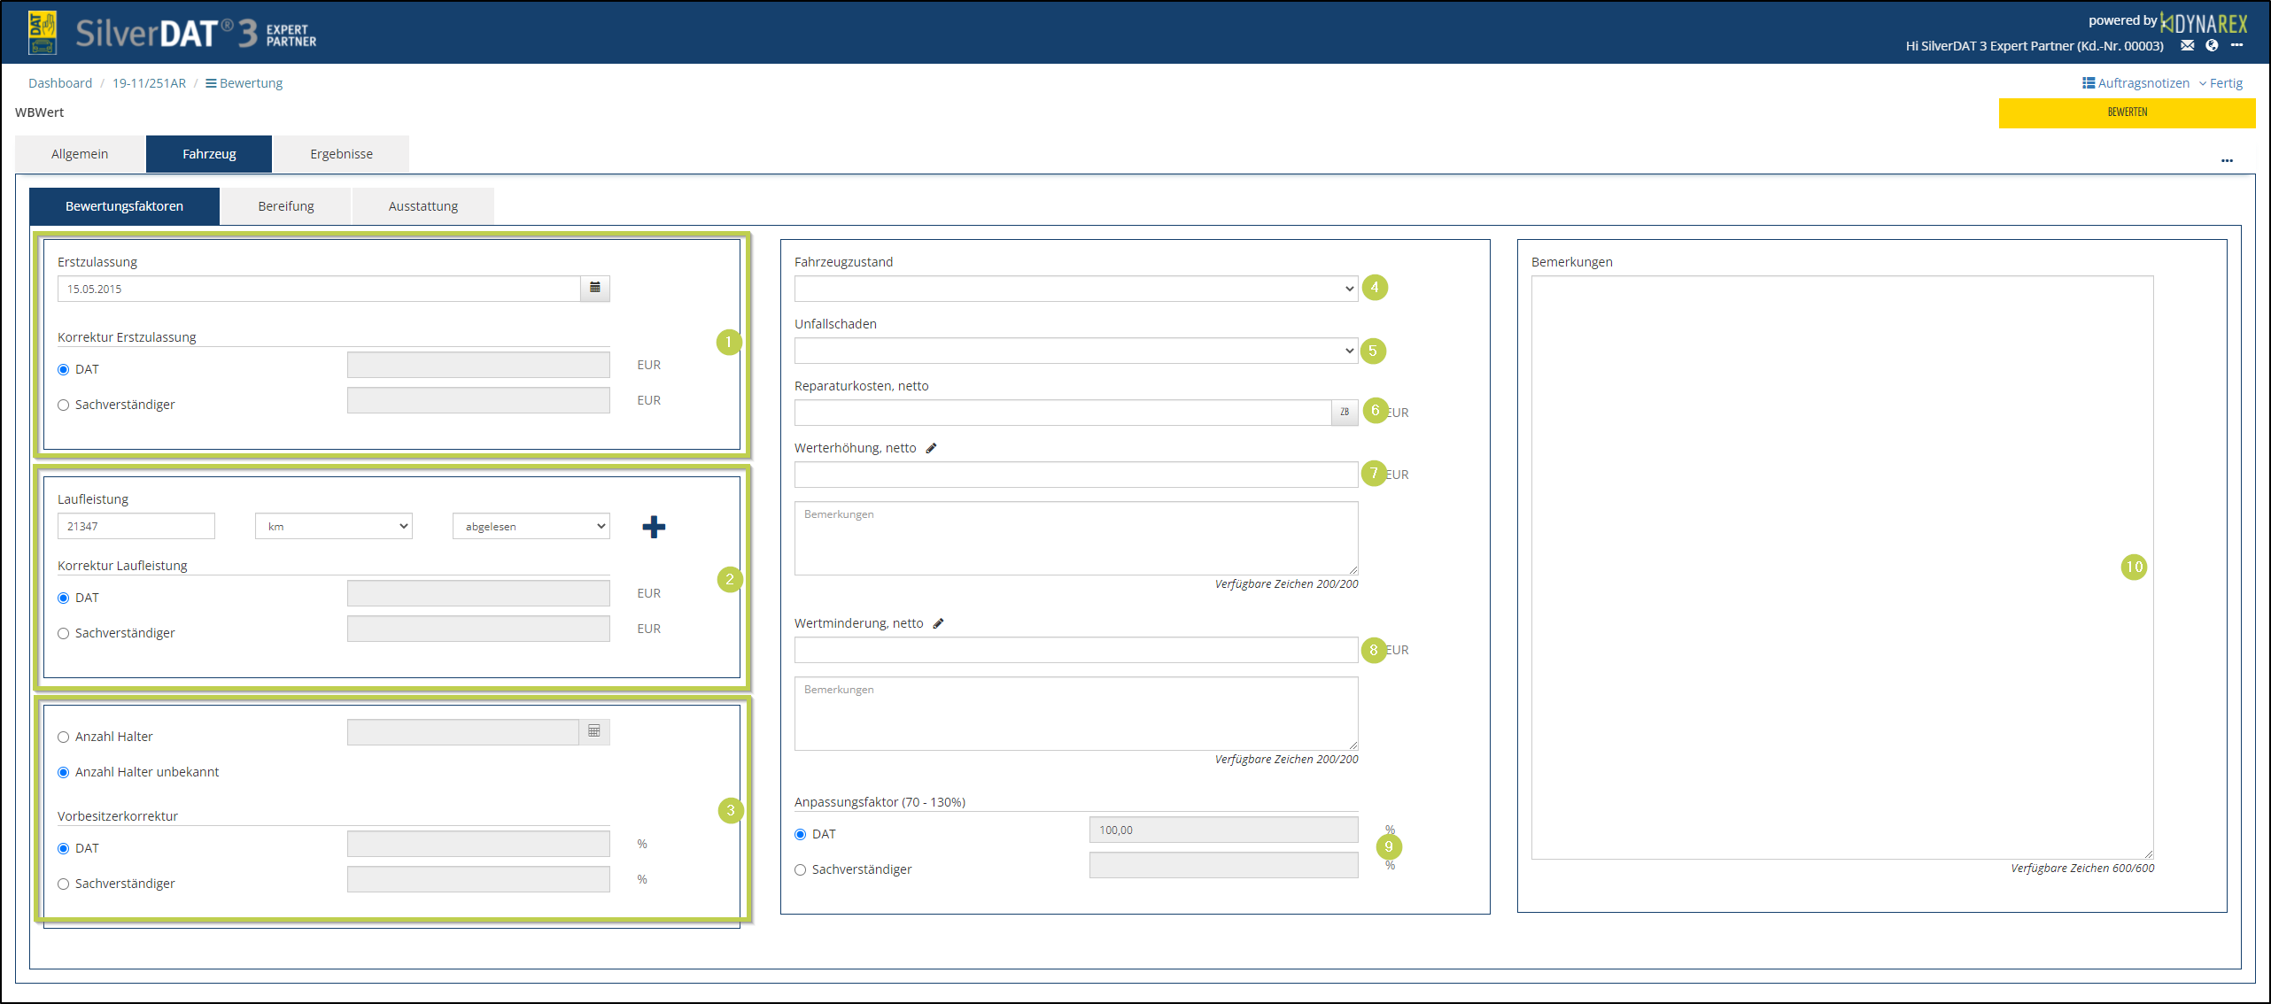Viewport: 2271px width, 1004px height.
Task: Click the Laufleistung mileage input field
Action: click(136, 527)
